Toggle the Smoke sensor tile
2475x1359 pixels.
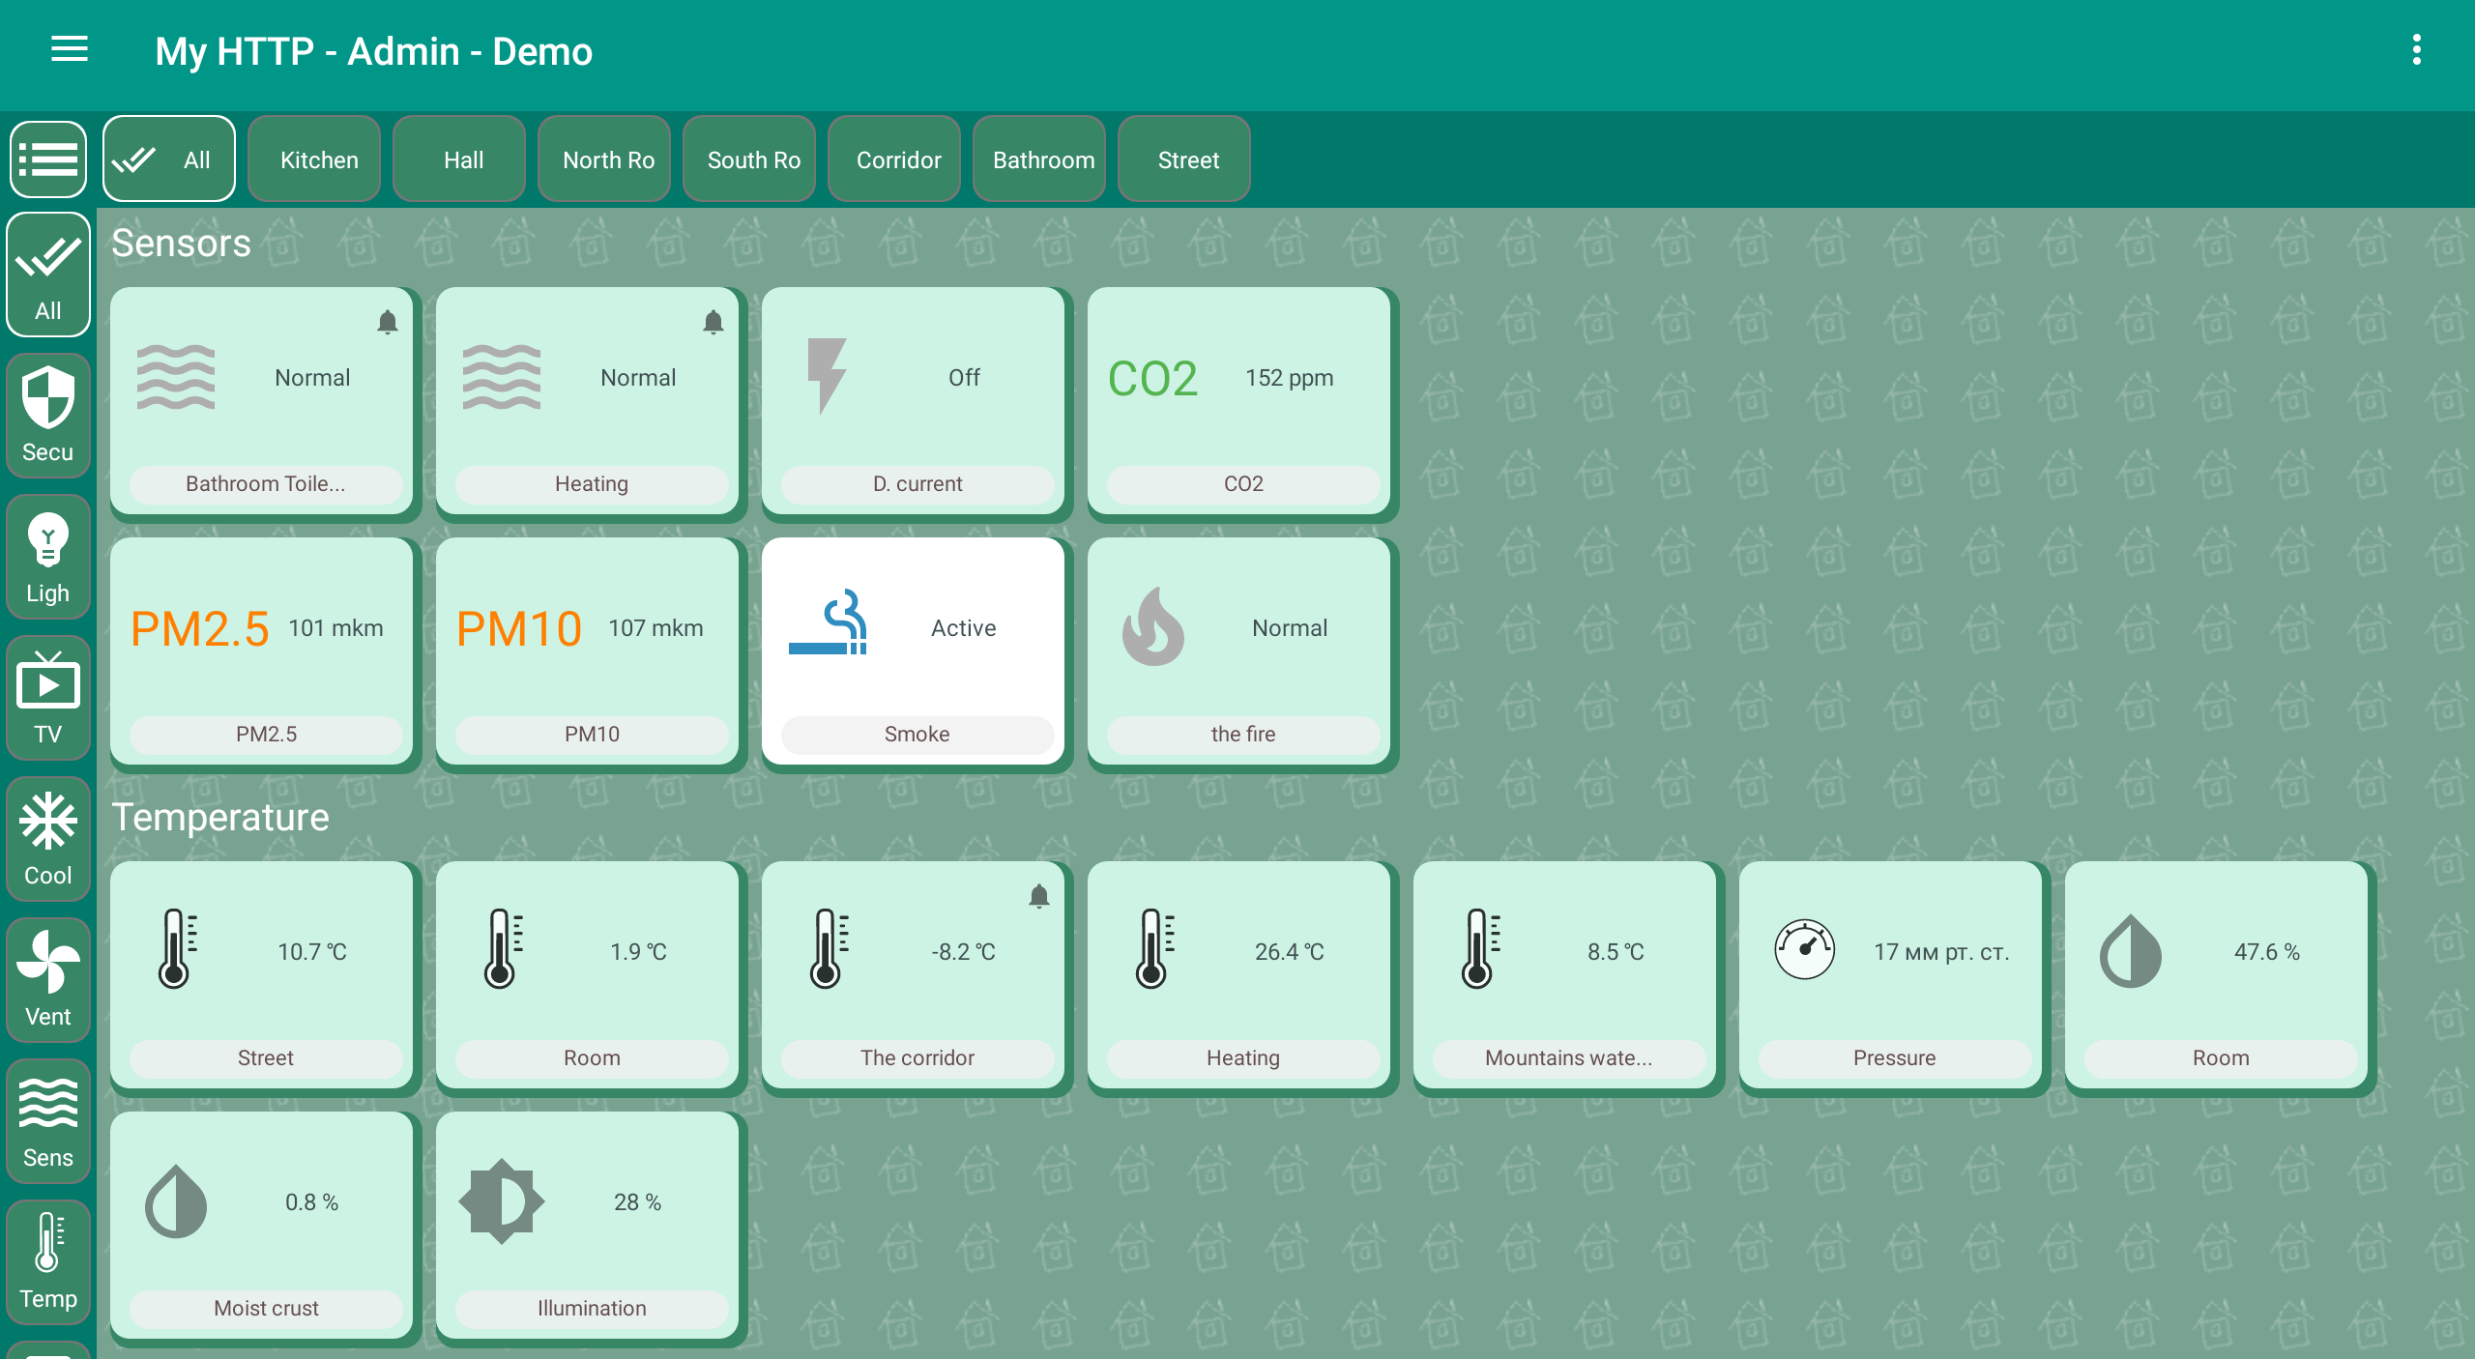[914, 651]
